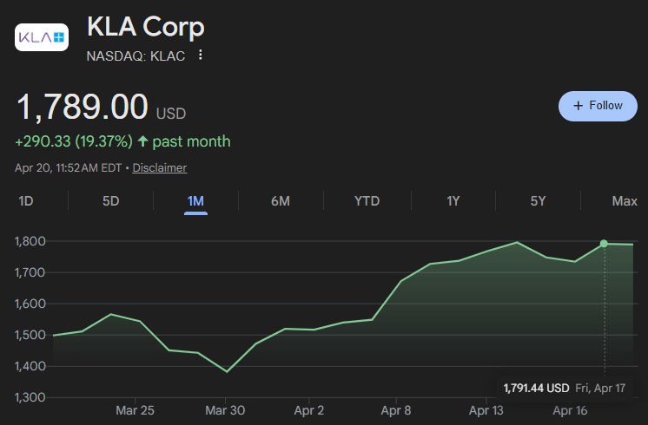Click the Follow button
This screenshot has width=648, height=425.
coord(598,106)
